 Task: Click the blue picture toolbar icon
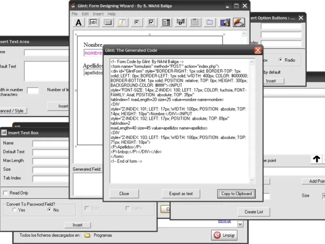pyautogui.click(x=225, y=22)
